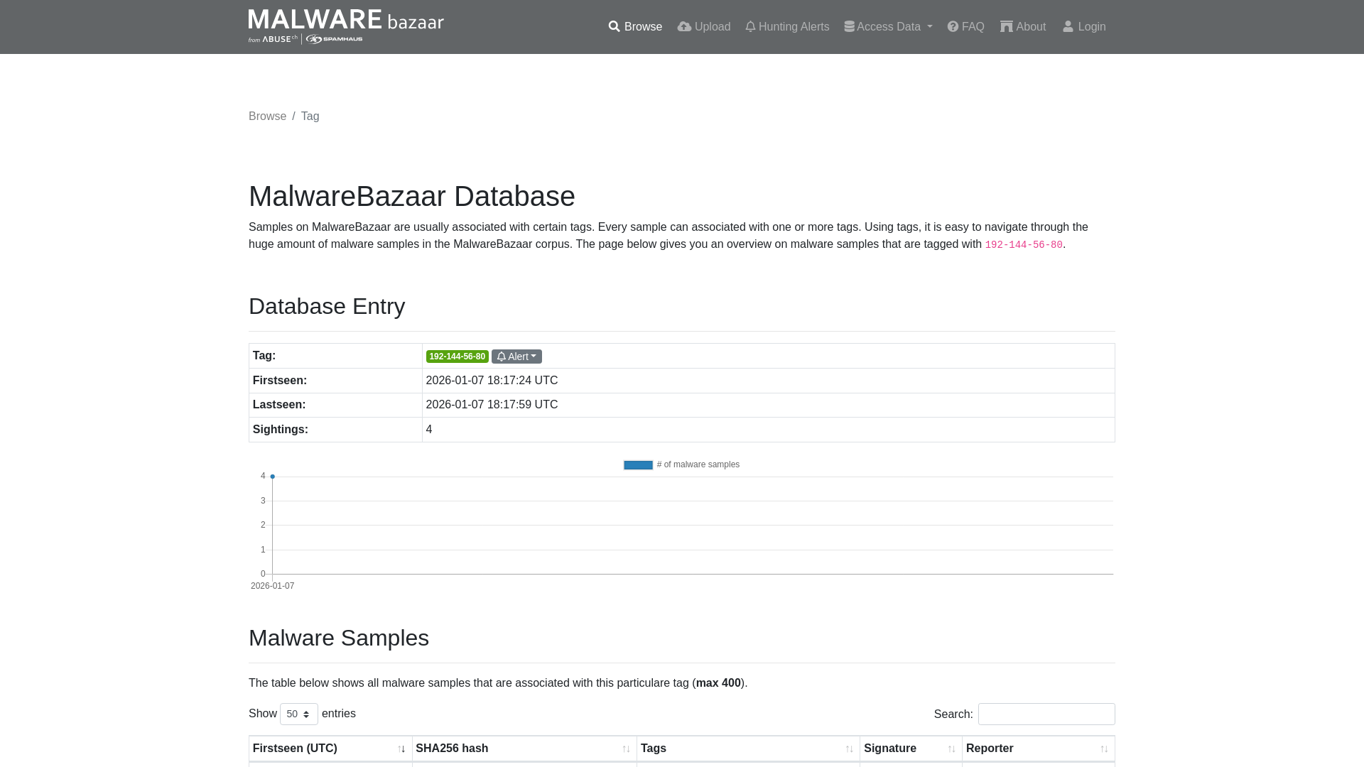Click inside the Search field

[x=1046, y=714]
